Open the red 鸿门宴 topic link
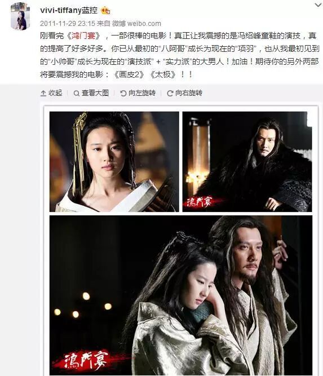Screen dimensions: 323x376 click(x=83, y=36)
